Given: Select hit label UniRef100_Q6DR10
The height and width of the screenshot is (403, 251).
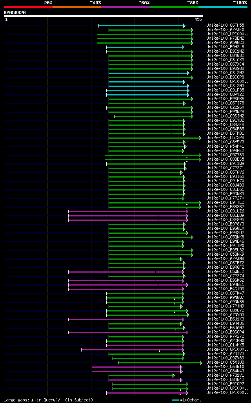Looking at the screenshot, I should tap(226, 367).
